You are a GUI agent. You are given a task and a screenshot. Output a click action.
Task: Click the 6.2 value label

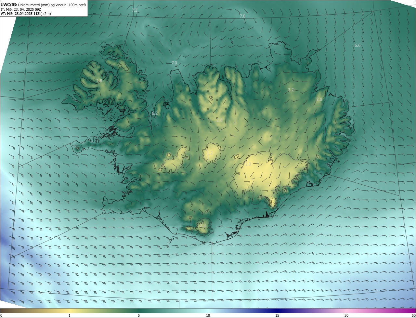(155, 113)
